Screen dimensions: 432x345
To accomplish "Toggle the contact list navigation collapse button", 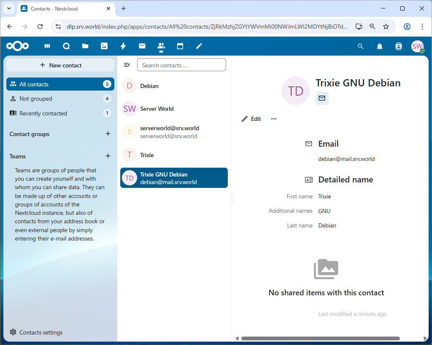I will [x=127, y=65].
